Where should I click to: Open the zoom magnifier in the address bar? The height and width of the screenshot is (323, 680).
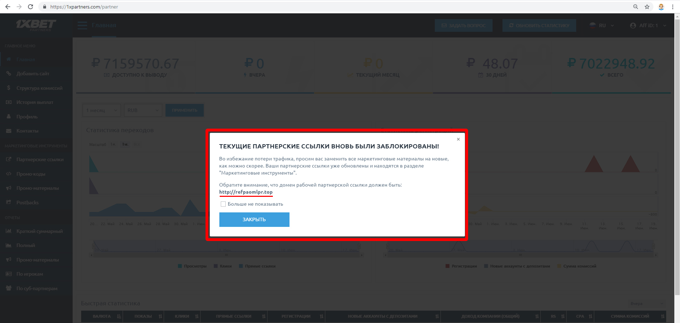point(636,7)
